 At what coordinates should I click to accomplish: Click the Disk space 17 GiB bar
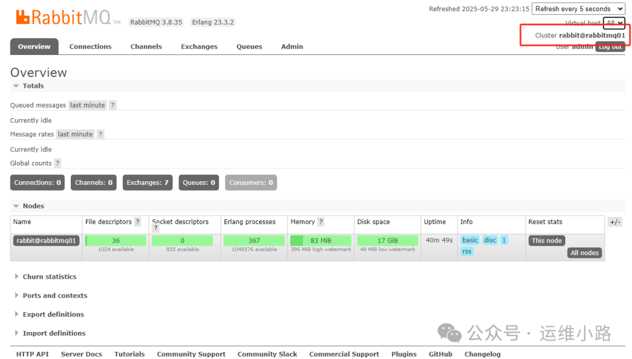[387, 240]
